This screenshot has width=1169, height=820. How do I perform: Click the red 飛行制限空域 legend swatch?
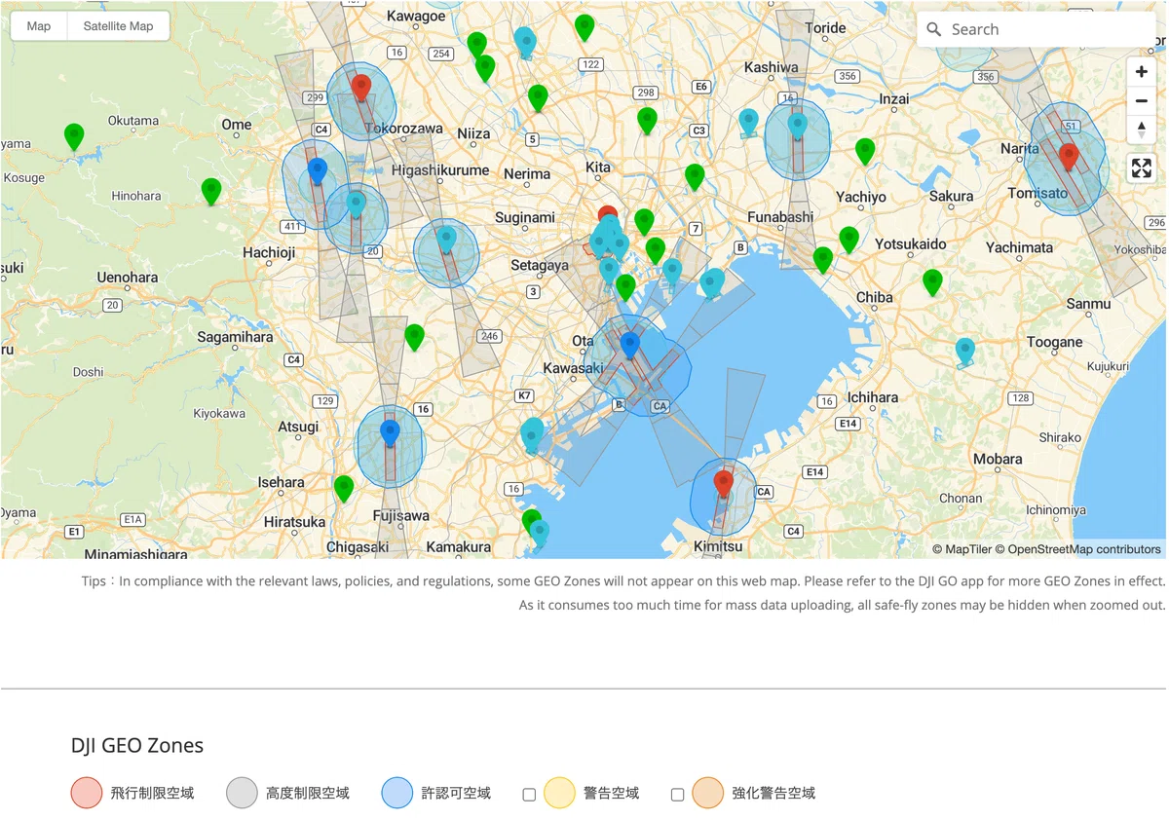[x=87, y=793]
